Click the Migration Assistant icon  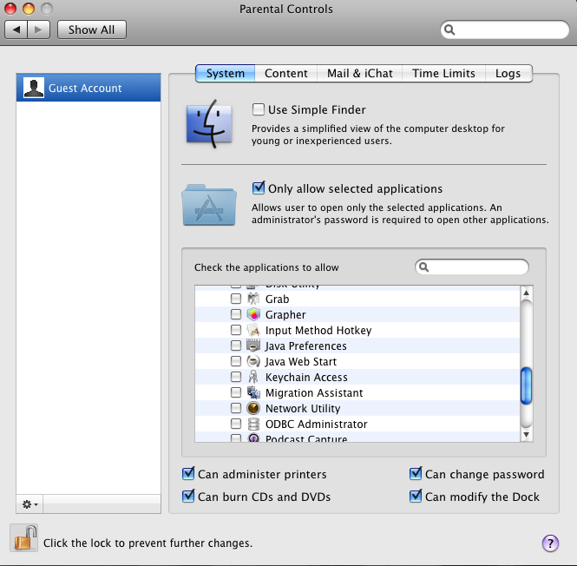pyautogui.click(x=253, y=392)
